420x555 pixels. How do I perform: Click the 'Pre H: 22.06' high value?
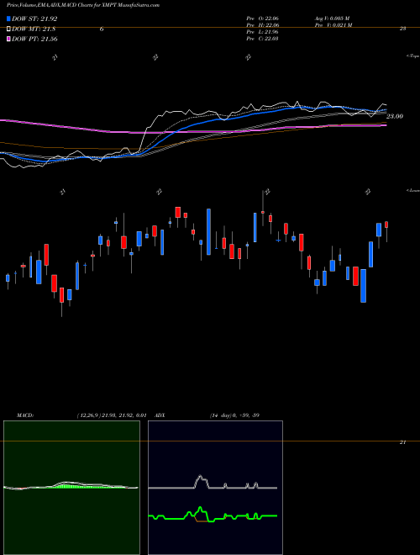(263, 25)
